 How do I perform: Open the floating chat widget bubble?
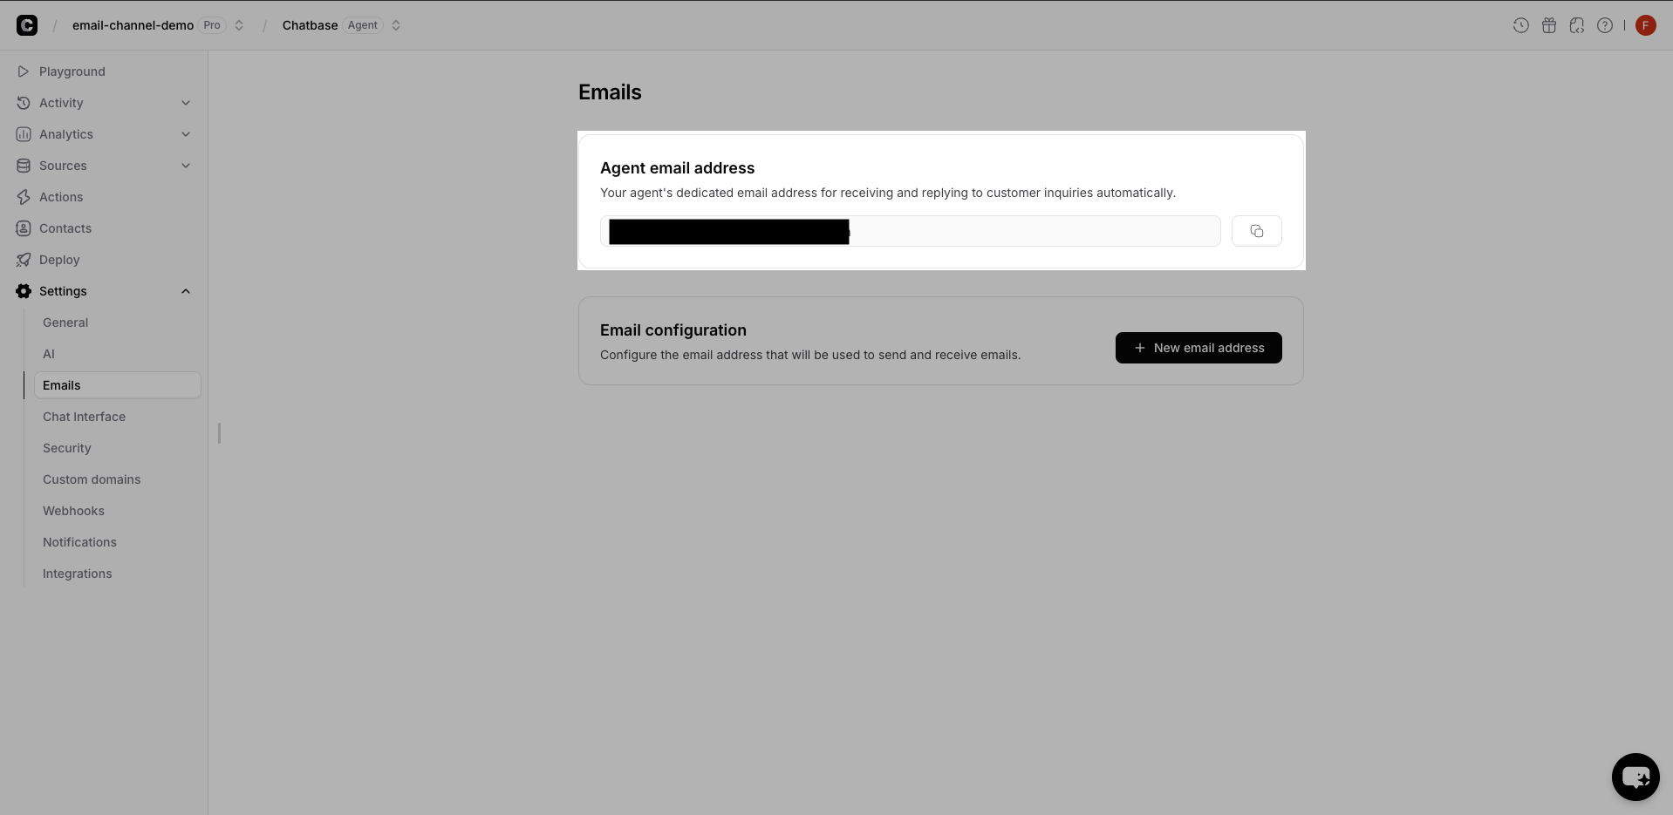1635,777
